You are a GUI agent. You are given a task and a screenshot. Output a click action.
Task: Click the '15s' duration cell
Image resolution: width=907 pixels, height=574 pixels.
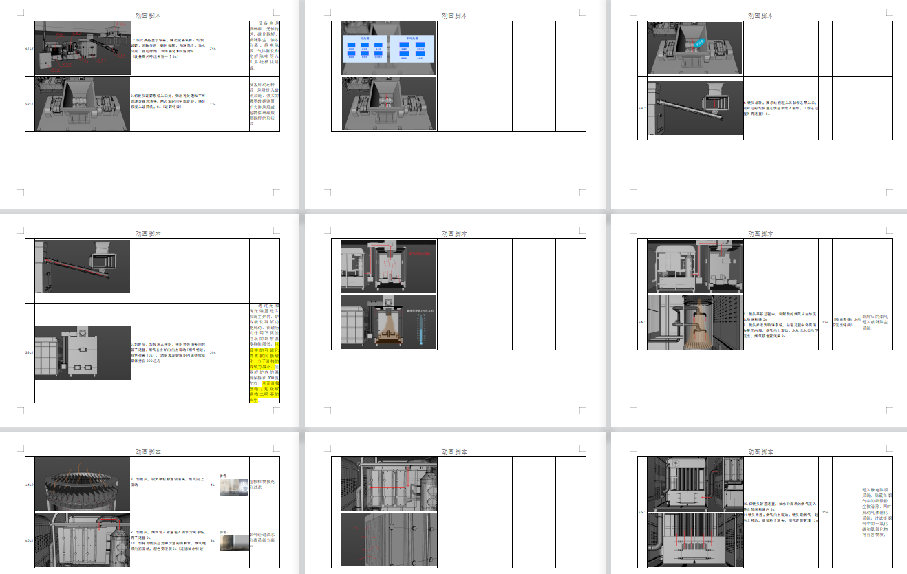(825, 513)
